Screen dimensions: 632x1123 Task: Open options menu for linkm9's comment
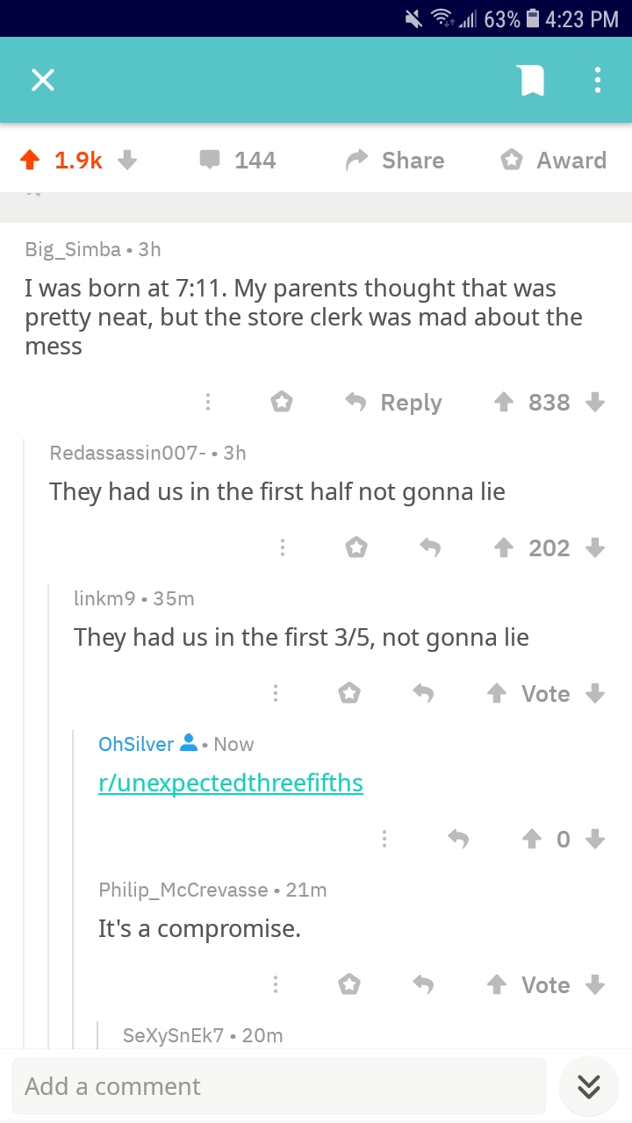point(275,694)
